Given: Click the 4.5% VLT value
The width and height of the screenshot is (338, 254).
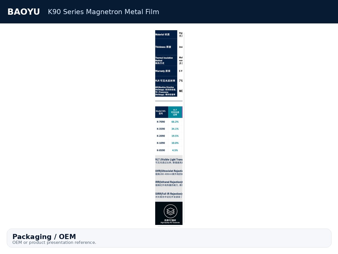Looking at the screenshot, I should (x=175, y=150).
